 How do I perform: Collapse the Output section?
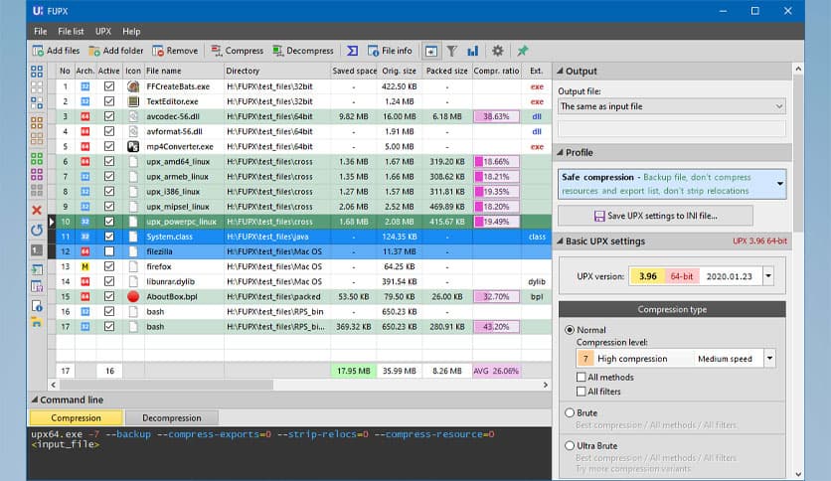(561, 71)
